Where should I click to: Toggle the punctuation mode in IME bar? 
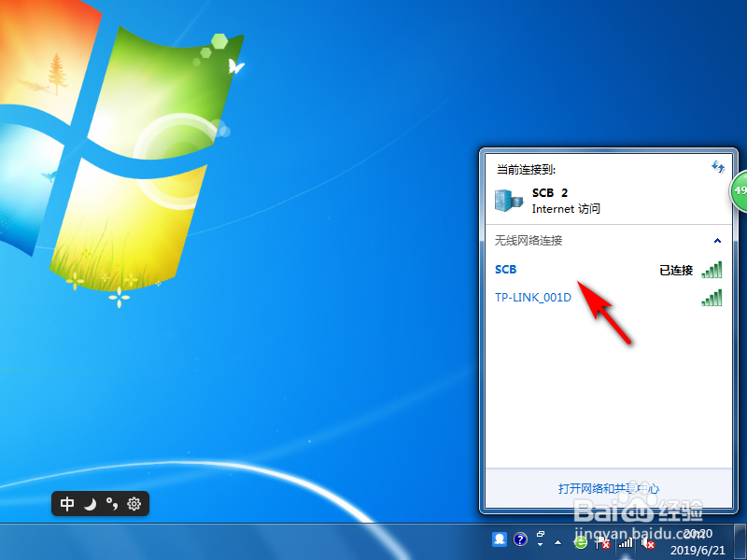coord(112,504)
